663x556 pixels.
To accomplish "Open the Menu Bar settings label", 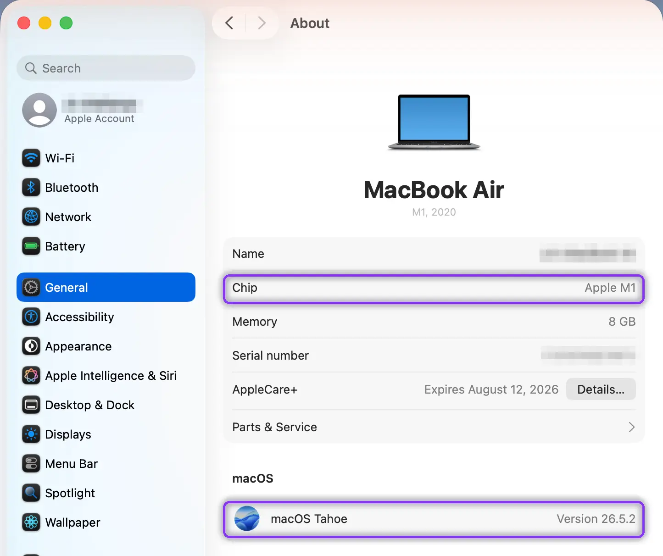I will click(72, 464).
